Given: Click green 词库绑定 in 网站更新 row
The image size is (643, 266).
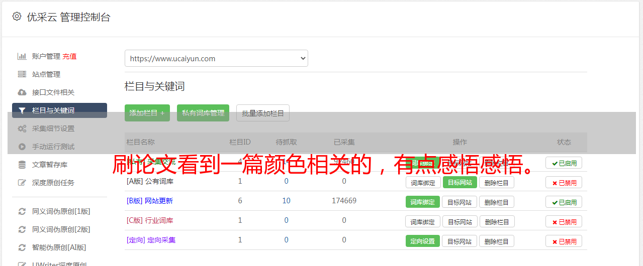Looking at the screenshot, I should tap(423, 202).
